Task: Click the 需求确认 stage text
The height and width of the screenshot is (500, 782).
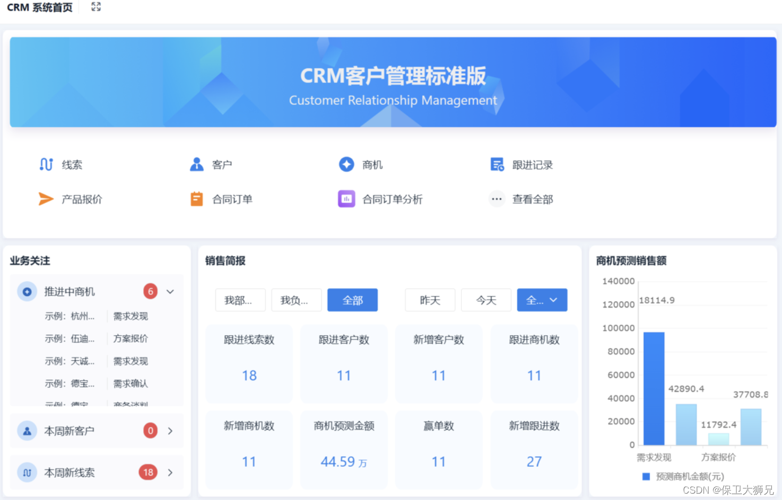Action: tap(131, 383)
